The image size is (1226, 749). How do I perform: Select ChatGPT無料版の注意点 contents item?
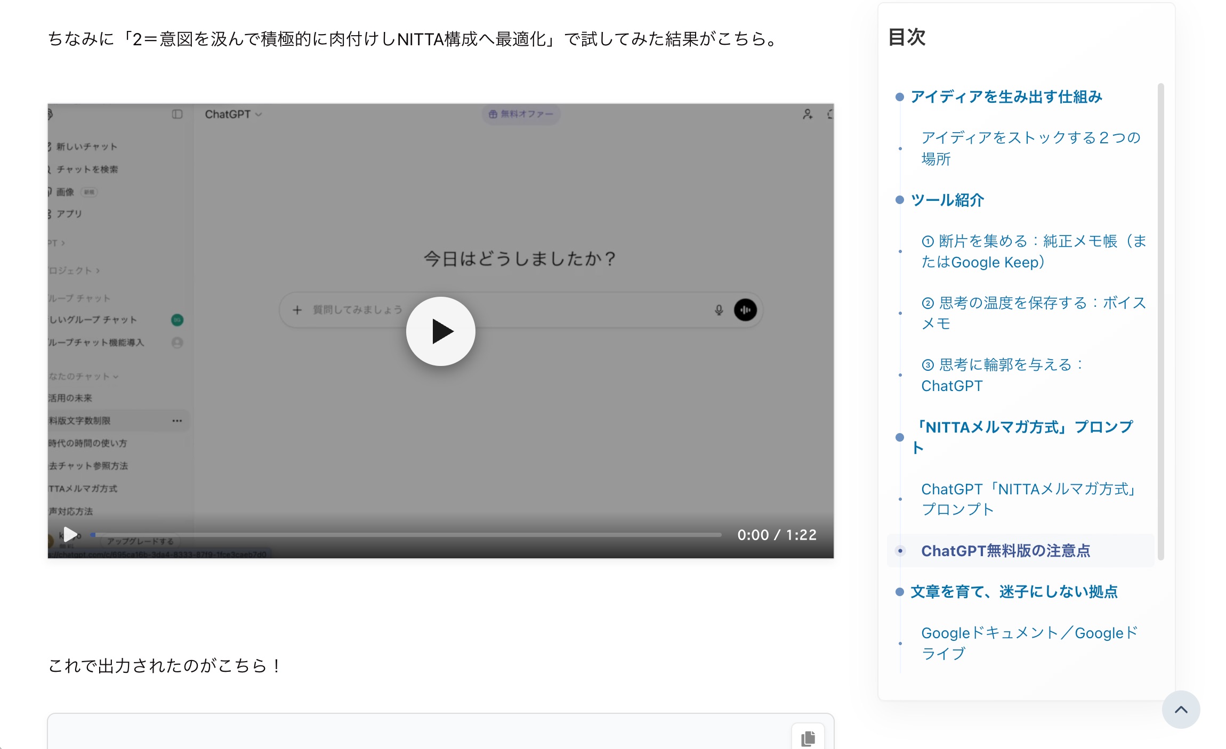point(1005,550)
